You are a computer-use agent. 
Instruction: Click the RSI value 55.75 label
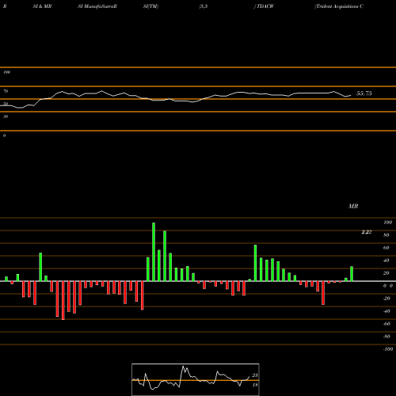tap(364, 93)
